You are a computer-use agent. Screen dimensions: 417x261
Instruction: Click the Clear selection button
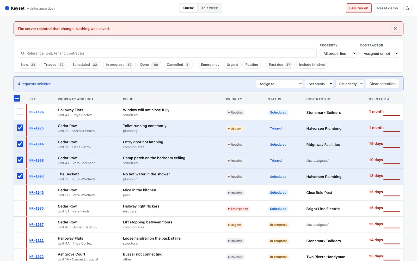pyautogui.click(x=382, y=84)
